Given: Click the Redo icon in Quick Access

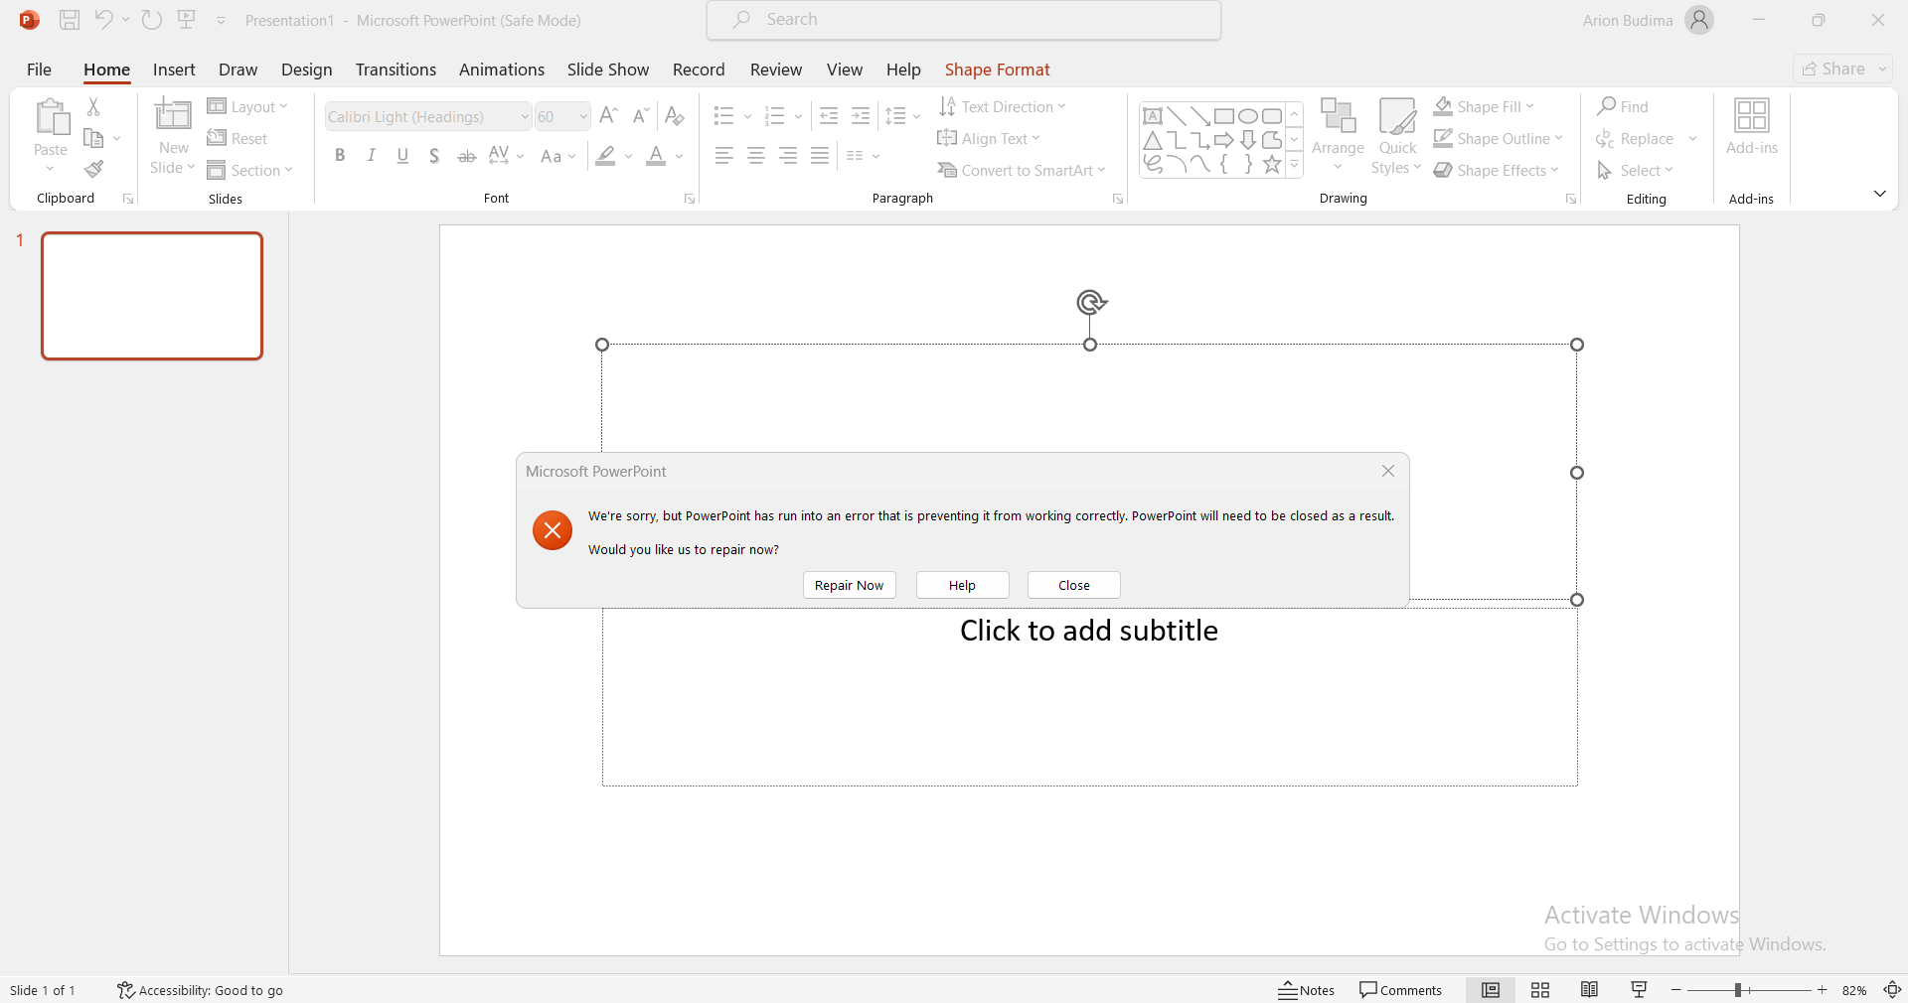Looking at the screenshot, I should click(x=151, y=20).
